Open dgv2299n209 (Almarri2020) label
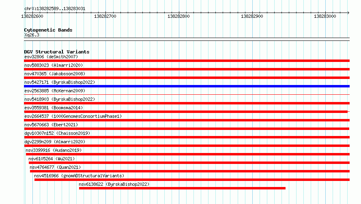 pos(55,142)
